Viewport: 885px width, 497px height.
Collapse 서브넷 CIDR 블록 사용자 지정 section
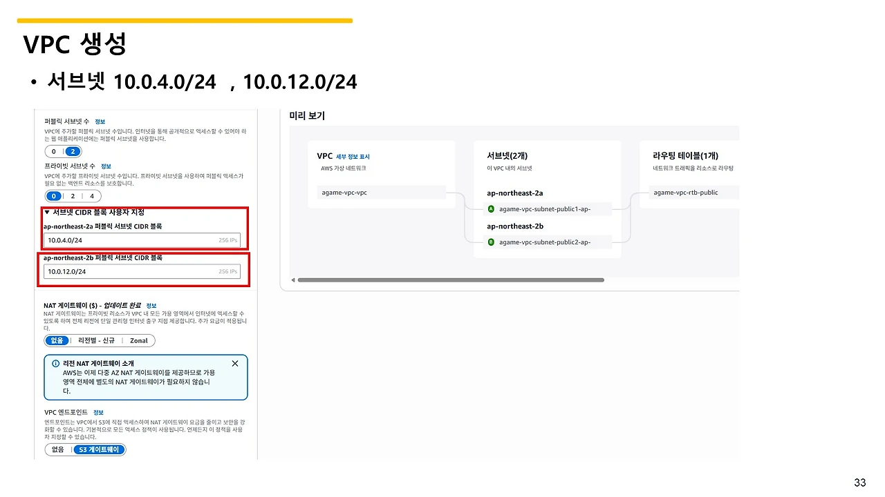pyautogui.click(x=94, y=212)
